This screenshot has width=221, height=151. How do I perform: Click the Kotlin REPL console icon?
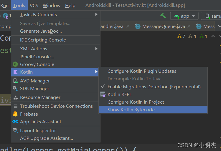103,94
